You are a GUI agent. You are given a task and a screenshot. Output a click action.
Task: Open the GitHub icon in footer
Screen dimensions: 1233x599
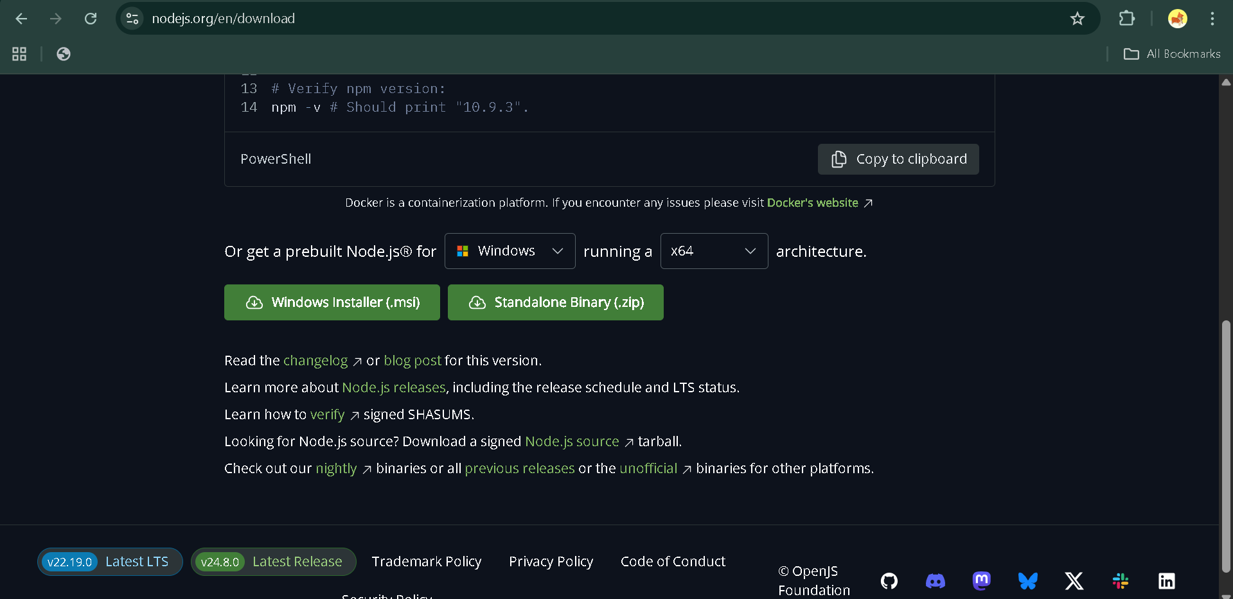click(x=889, y=581)
